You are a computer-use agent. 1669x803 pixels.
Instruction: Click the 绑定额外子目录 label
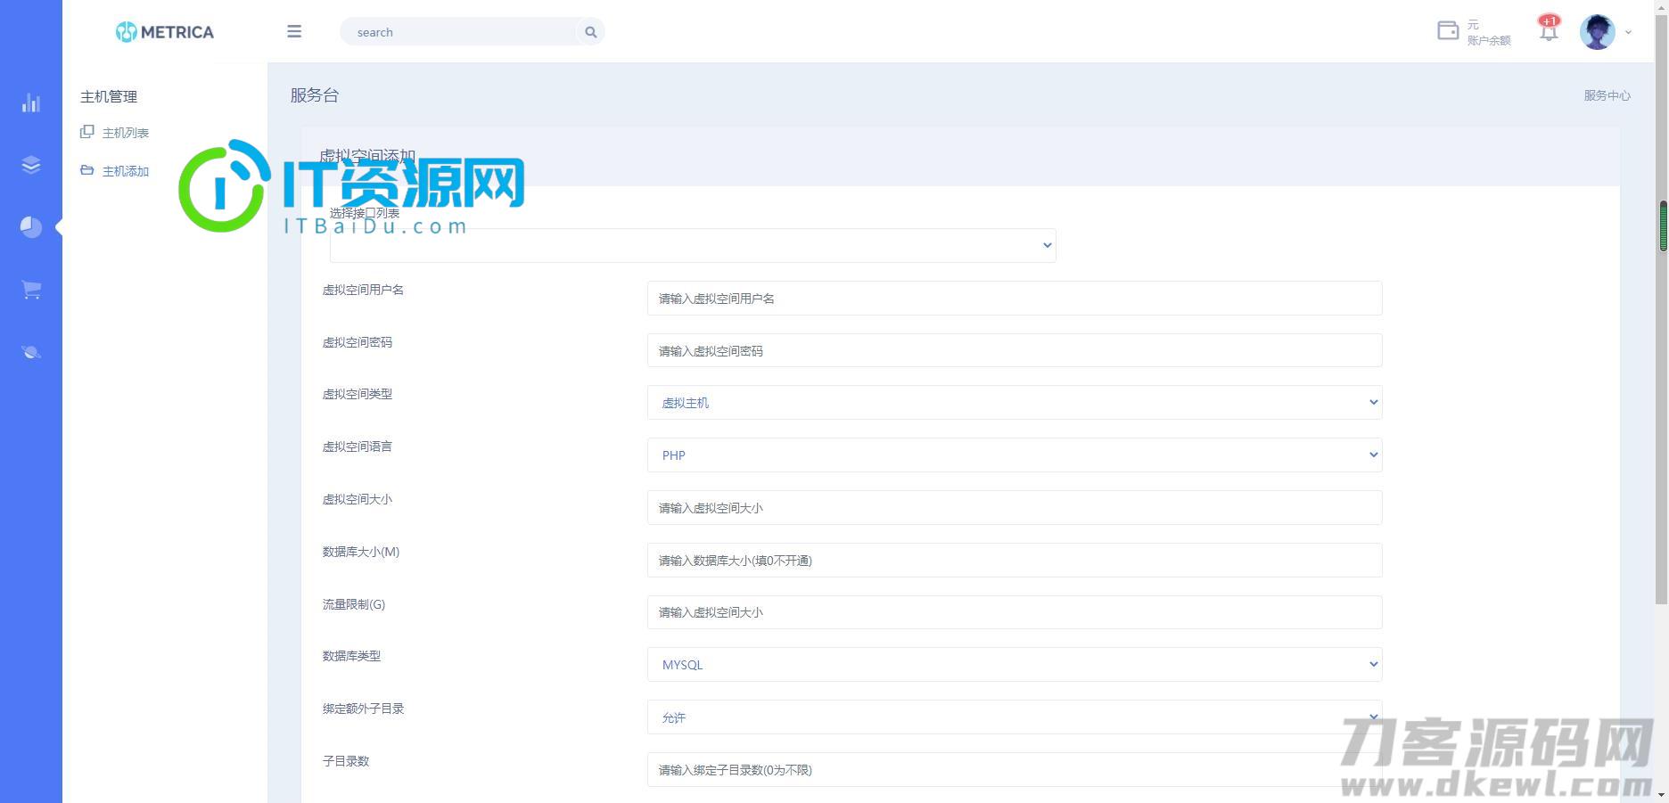coord(363,709)
